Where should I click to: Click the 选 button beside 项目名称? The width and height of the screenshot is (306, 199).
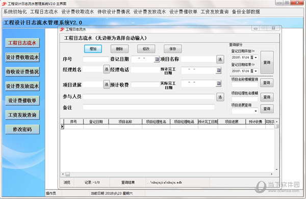220,59
